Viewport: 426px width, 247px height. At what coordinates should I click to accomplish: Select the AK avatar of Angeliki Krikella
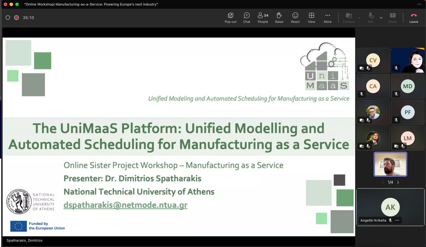(390, 207)
